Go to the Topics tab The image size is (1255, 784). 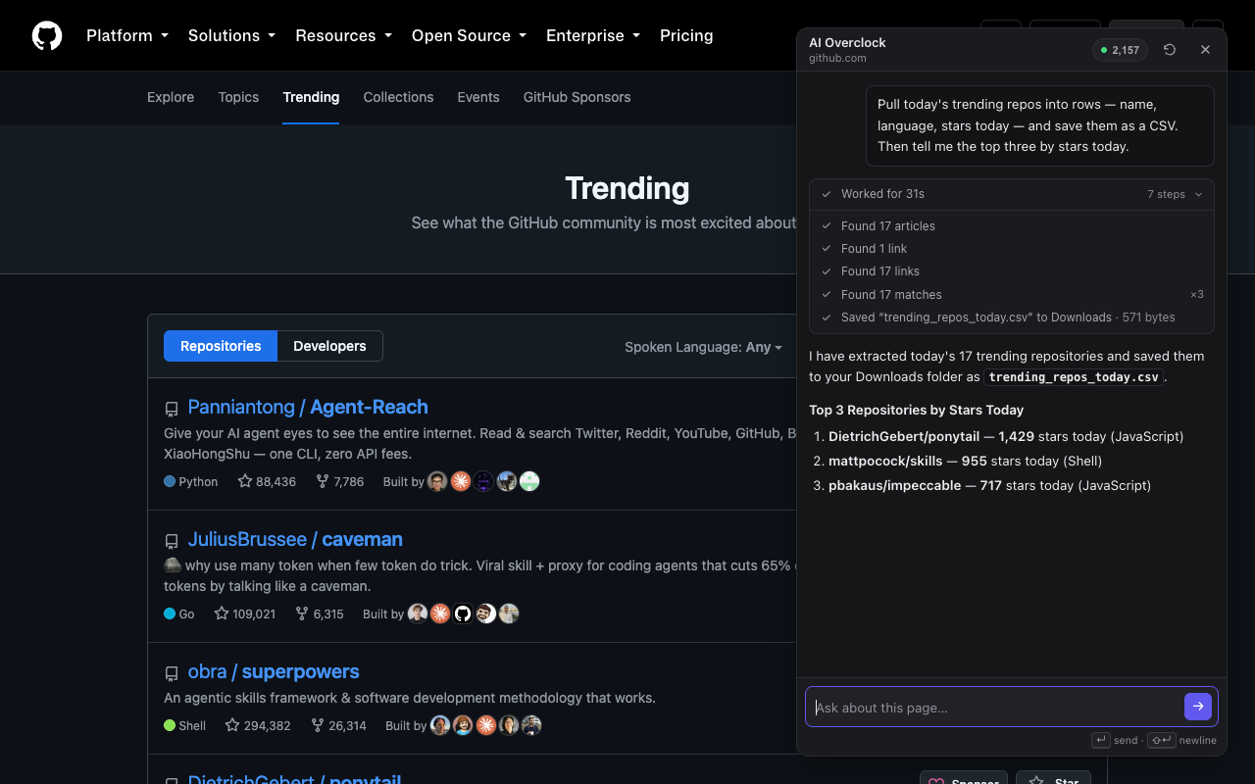pos(238,97)
